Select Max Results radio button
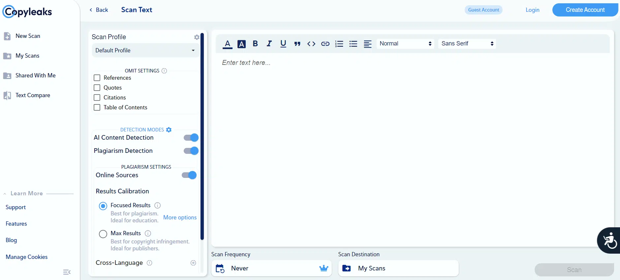The width and height of the screenshot is (620, 280). [x=103, y=234]
